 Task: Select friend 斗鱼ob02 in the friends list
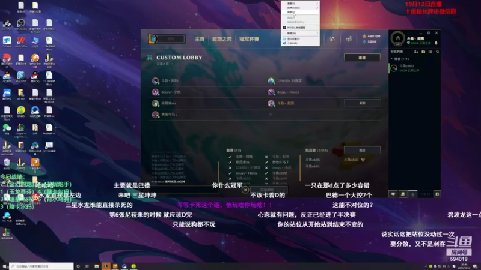tap(415, 68)
